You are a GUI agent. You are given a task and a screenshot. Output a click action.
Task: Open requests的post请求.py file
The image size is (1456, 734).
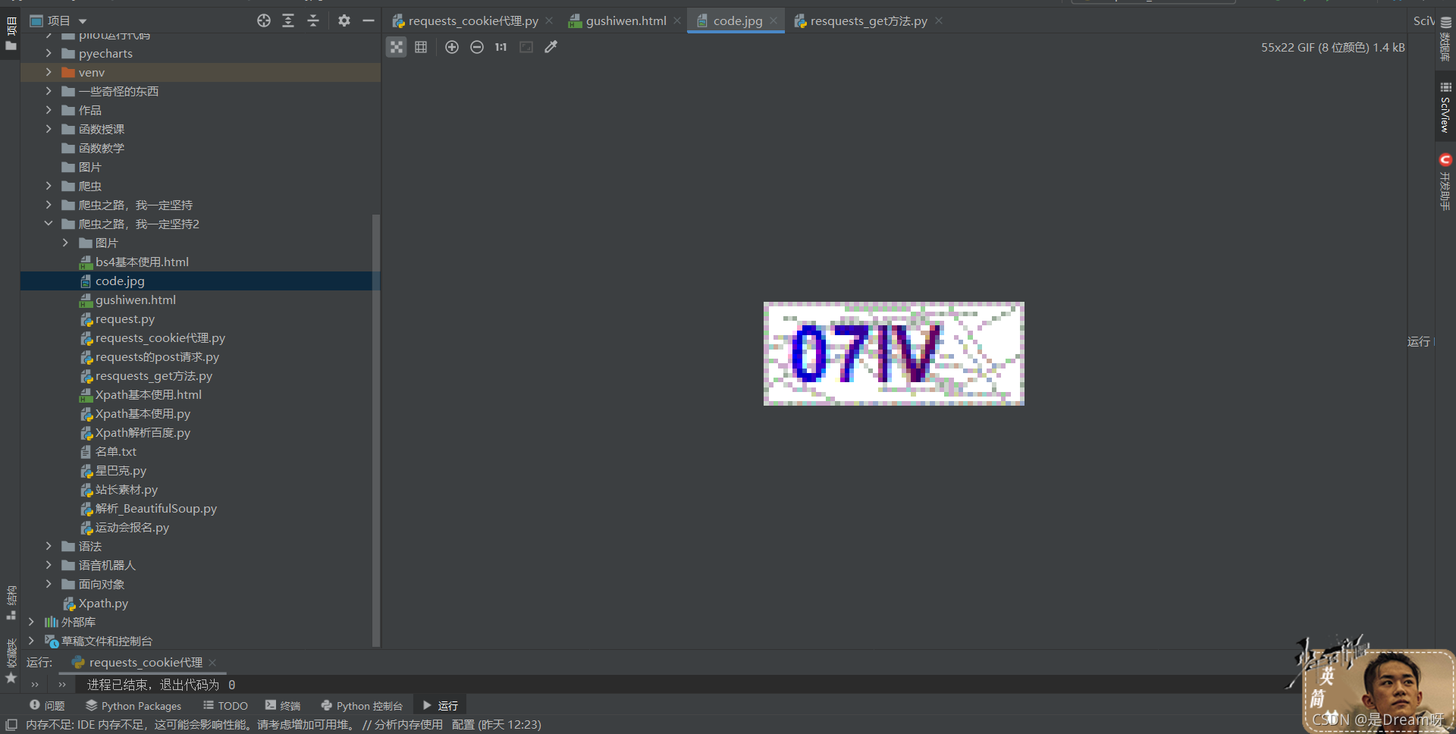pos(157,356)
